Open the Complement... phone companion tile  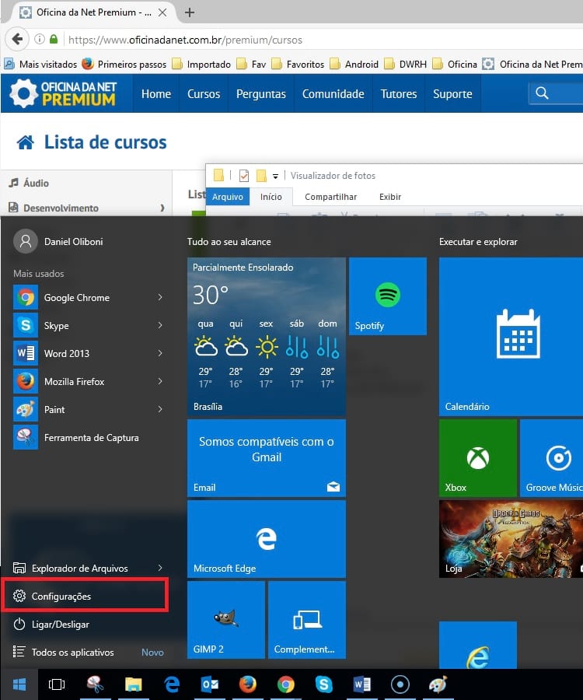307,620
